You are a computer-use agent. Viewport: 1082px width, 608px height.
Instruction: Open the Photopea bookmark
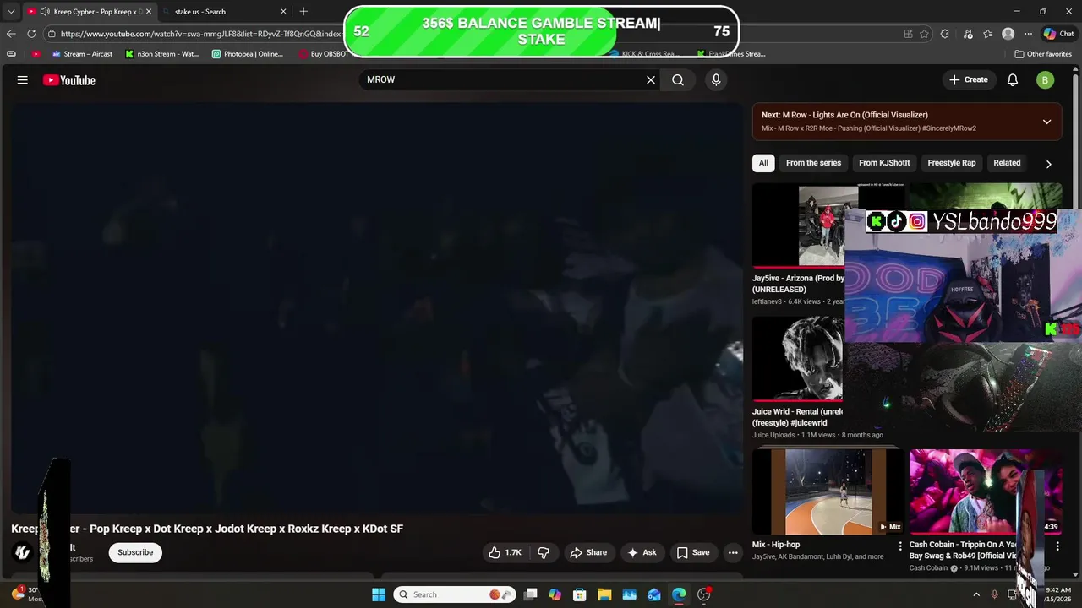tap(248, 54)
